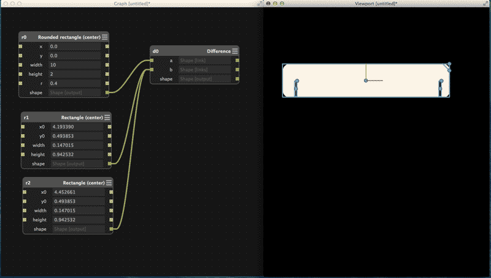The image size is (491, 278).
Task: Click the output port of r0's y row
Action: point(107,56)
